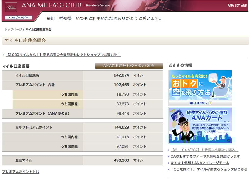Open the ボーイング787 introduction link text
250x181 pixels.
205,150
